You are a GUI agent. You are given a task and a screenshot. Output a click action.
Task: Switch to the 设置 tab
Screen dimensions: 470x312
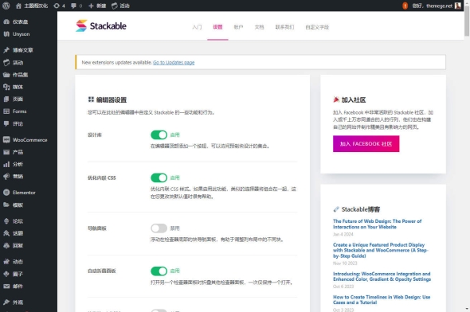tap(217, 27)
